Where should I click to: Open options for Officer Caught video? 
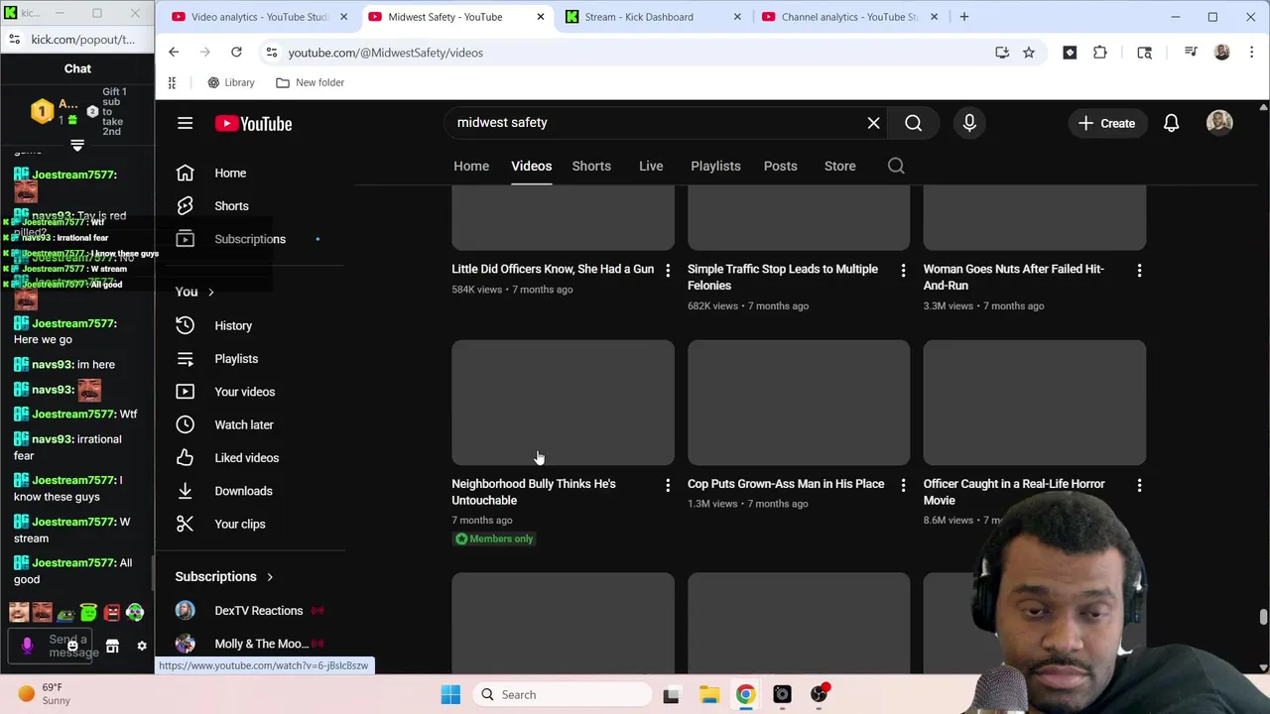(x=1139, y=485)
